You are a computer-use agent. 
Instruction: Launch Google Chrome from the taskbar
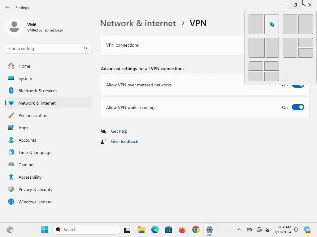coord(196,230)
